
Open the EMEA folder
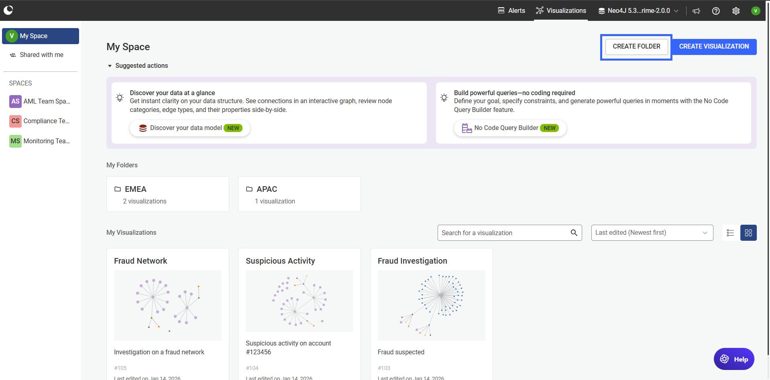point(167,194)
